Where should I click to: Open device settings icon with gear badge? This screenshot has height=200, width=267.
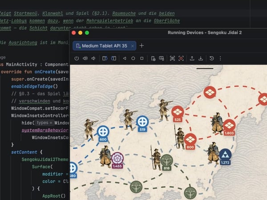coord(153,58)
